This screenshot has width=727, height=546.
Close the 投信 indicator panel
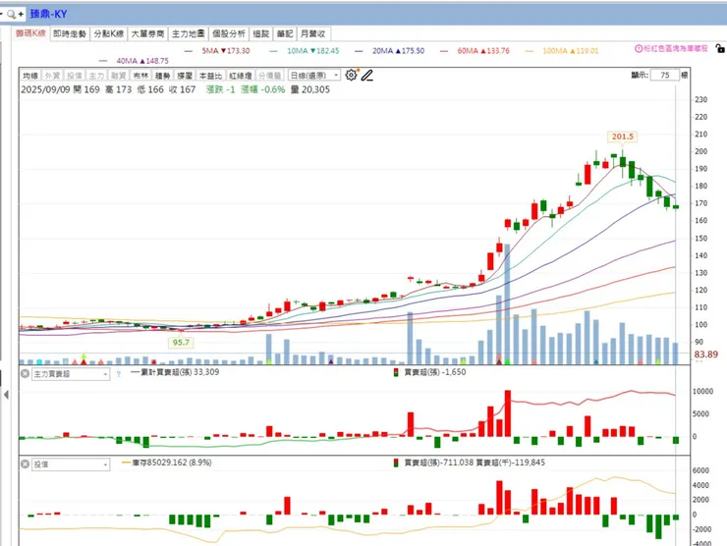[x=25, y=464]
